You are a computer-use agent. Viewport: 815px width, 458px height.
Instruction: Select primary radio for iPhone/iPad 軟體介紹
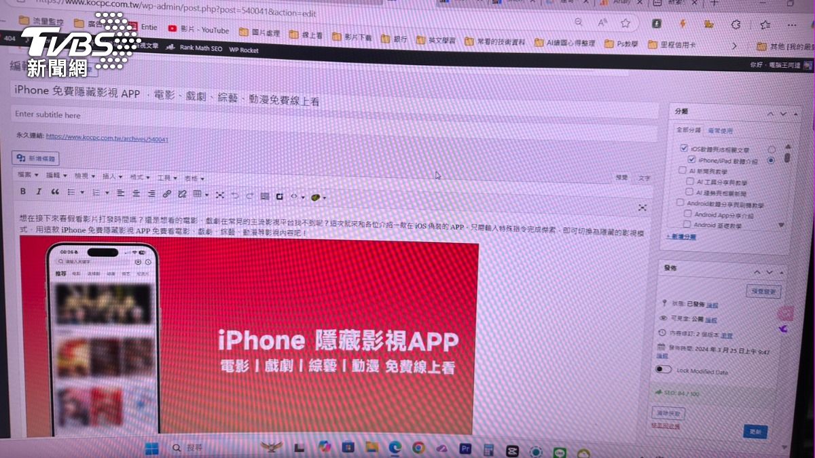771,161
